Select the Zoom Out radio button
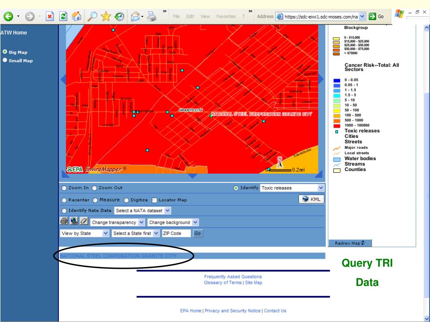Viewport: 430px width, 322px height. click(x=94, y=188)
